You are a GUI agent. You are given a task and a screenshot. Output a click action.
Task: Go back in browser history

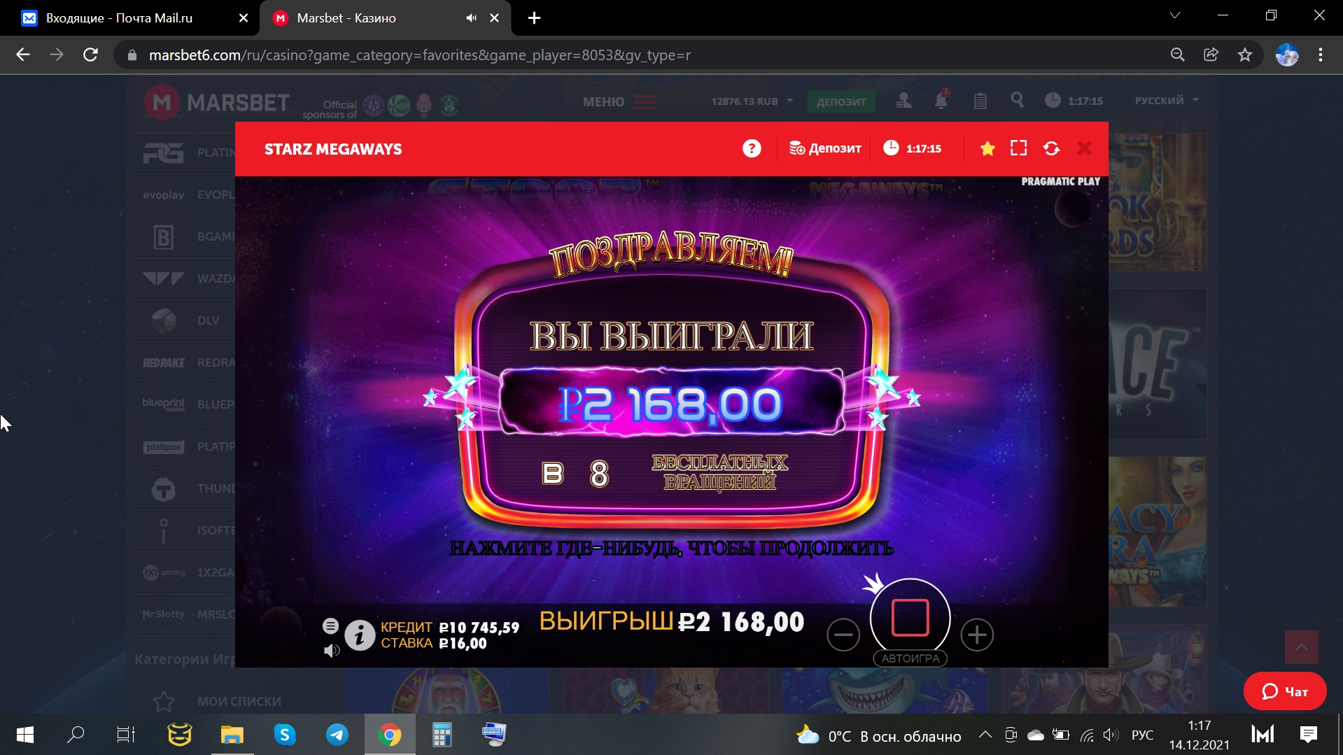23,55
